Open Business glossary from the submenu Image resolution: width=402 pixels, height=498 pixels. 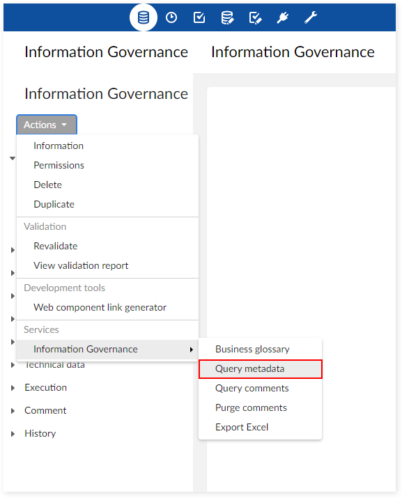[261, 350]
